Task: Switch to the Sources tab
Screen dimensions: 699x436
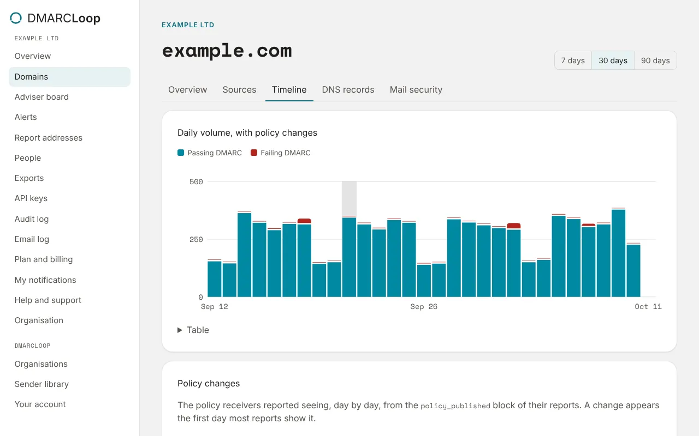Action: 239,90
